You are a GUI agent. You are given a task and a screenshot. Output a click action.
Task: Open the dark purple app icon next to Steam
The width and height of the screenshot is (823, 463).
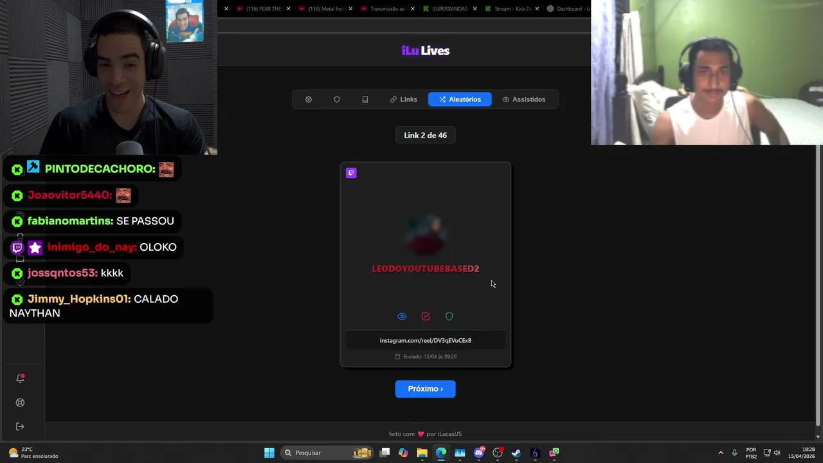click(535, 453)
